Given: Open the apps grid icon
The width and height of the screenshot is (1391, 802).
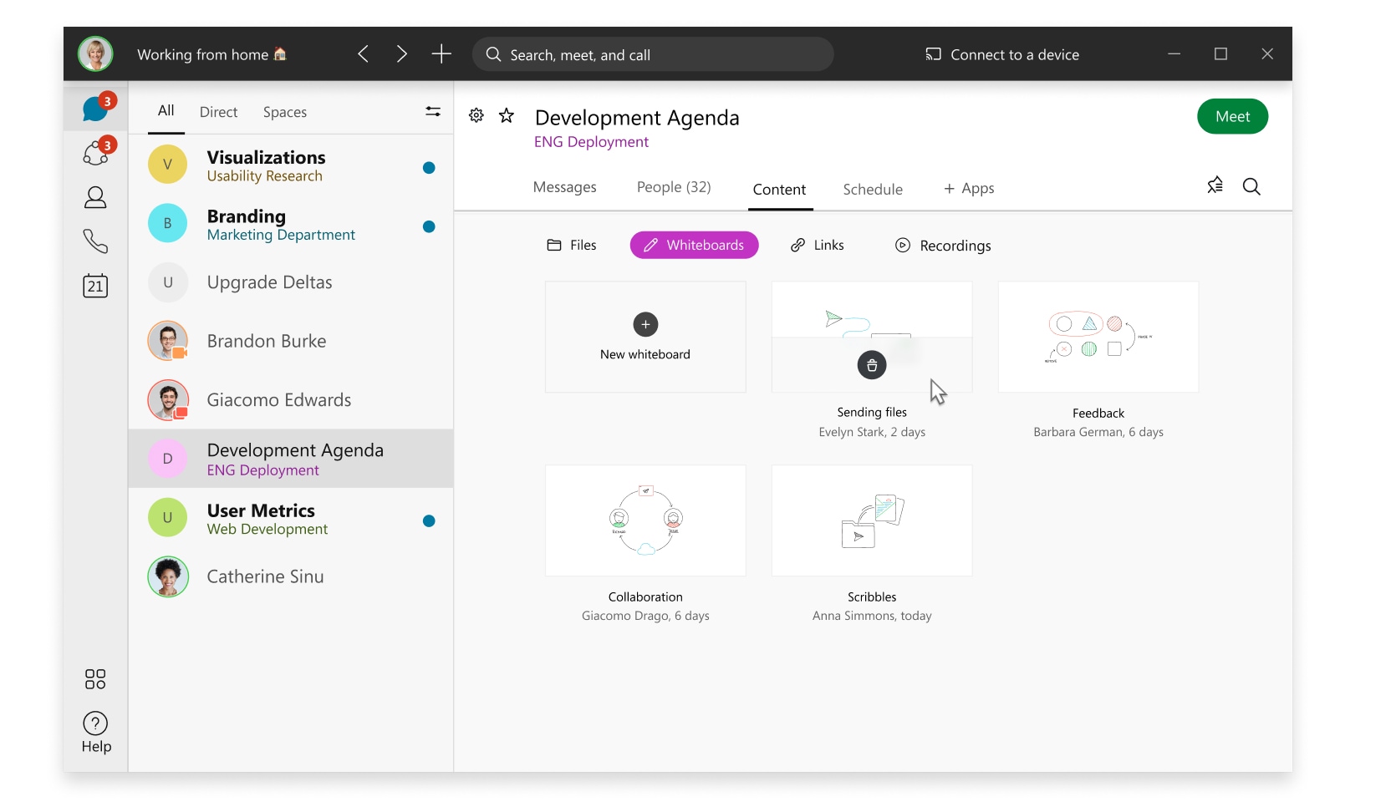Looking at the screenshot, I should click(95, 679).
